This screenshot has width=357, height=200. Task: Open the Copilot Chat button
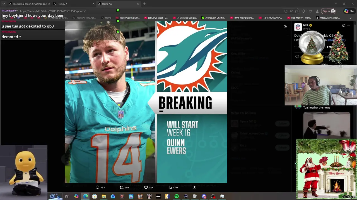point(349,11)
